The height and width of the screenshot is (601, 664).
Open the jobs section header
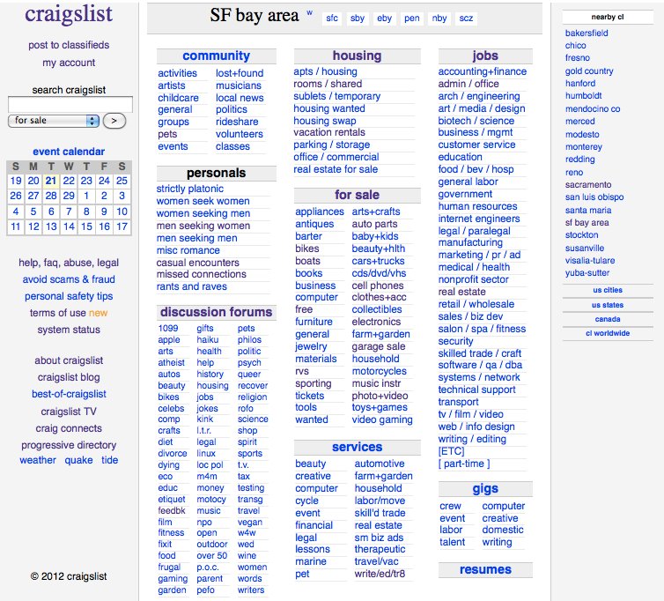point(485,56)
